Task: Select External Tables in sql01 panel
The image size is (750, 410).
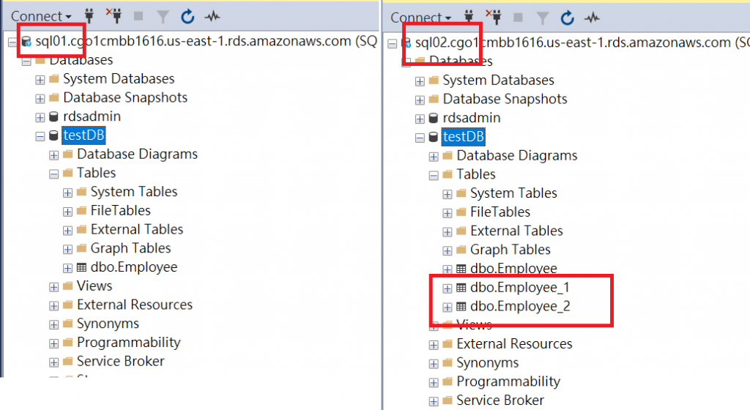Action: click(x=137, y=229)
